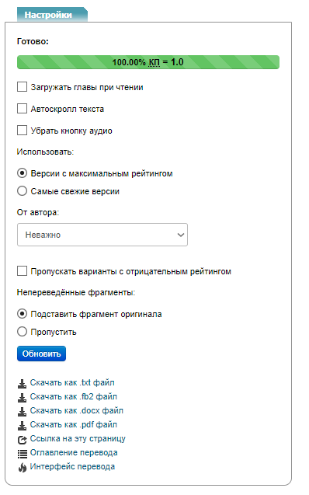Open the "От автора" dropdown showing Неважно

102,235
